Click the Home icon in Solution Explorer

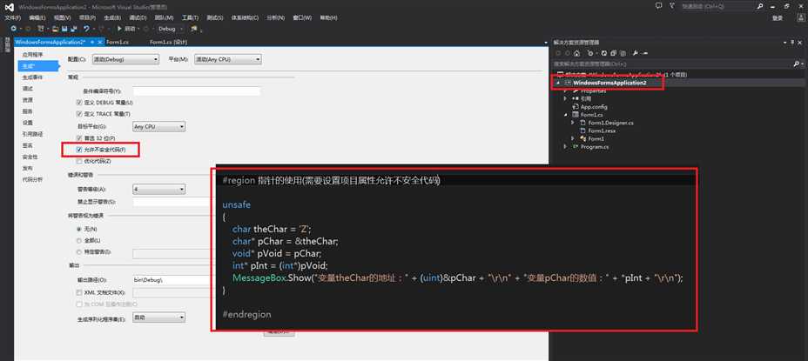[576, 53]
